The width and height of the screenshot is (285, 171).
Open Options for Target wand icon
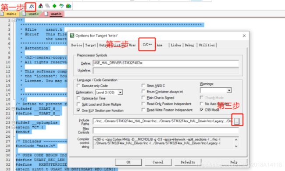click(x=32, y=7)
